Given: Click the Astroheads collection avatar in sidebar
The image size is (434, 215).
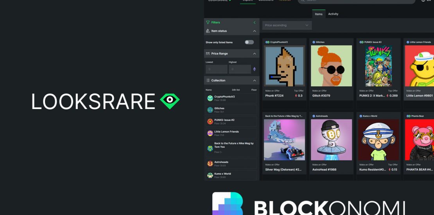Looking at the screenshot, I should (x=210, y=163).
